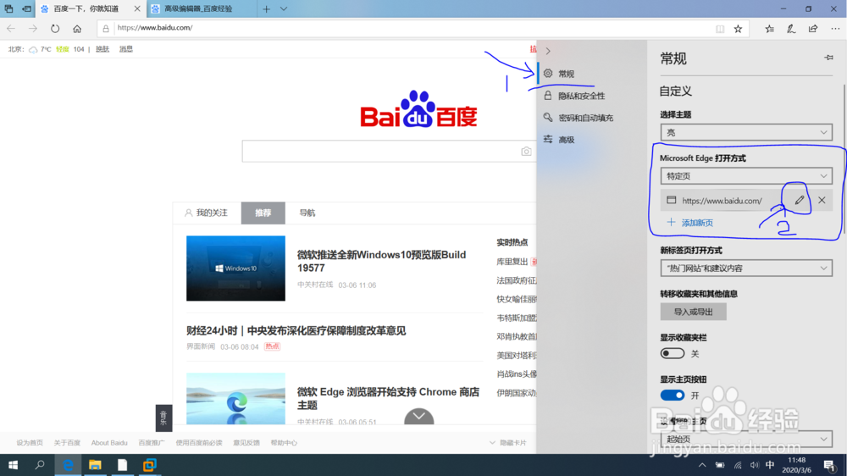Edit the baidu.com startup page entry
Viewport: 847px width, 476px height.
coord(800,201)
